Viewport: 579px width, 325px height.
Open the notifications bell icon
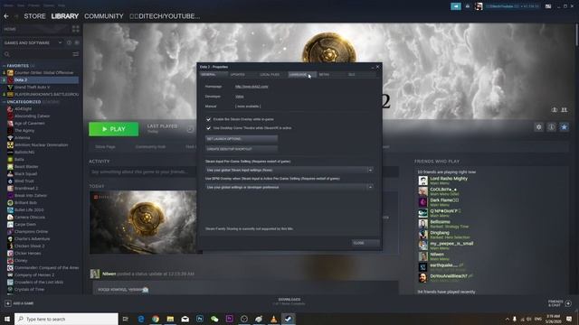point(468,6)
